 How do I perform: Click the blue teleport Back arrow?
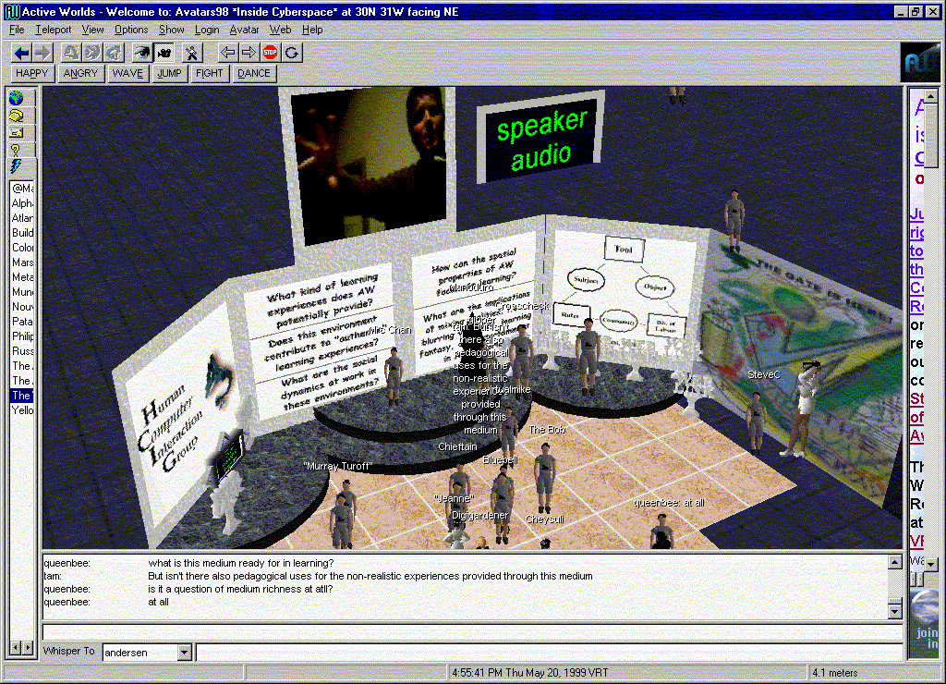22,53
